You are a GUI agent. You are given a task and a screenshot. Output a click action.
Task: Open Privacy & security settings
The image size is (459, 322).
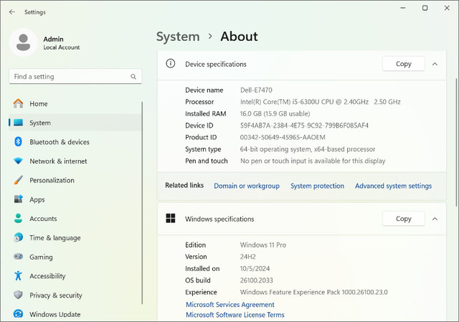75,295
